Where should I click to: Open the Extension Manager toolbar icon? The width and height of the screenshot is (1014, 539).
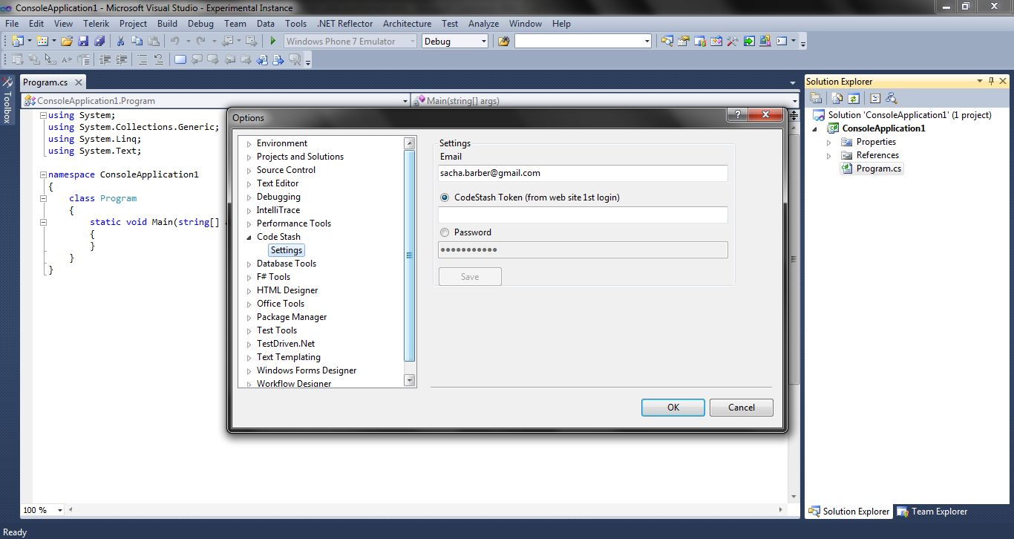pos(765,41)
